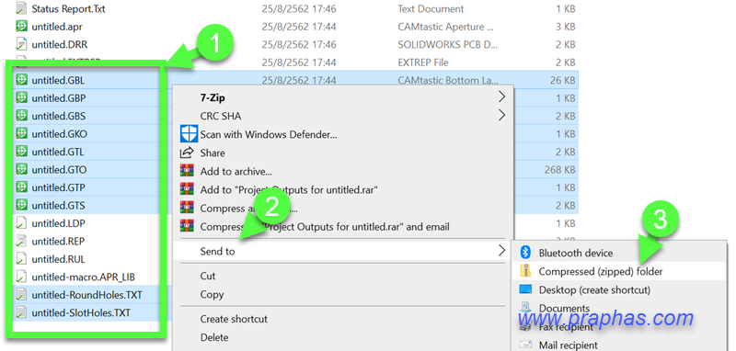This screenshot has height=351, width=736.
Task: Click the EXTREP File type cell
Action: (x=423, y=62)
